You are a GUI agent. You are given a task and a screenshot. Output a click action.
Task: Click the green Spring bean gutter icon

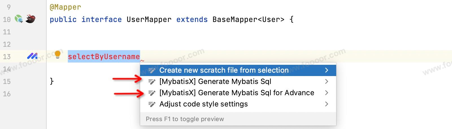[x=19, y=19]
